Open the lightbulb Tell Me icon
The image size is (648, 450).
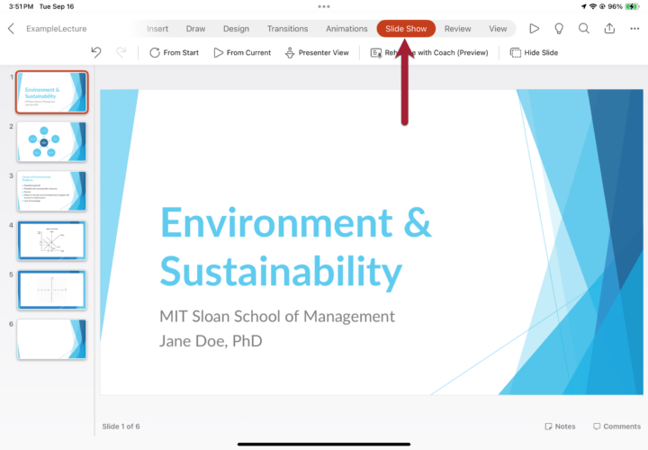click(x=559, y=29)
